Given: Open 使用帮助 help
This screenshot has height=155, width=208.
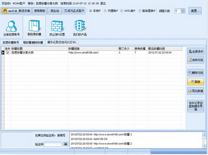Looking at the screenshot, I should pyautogui.click(x=40, y=11).
